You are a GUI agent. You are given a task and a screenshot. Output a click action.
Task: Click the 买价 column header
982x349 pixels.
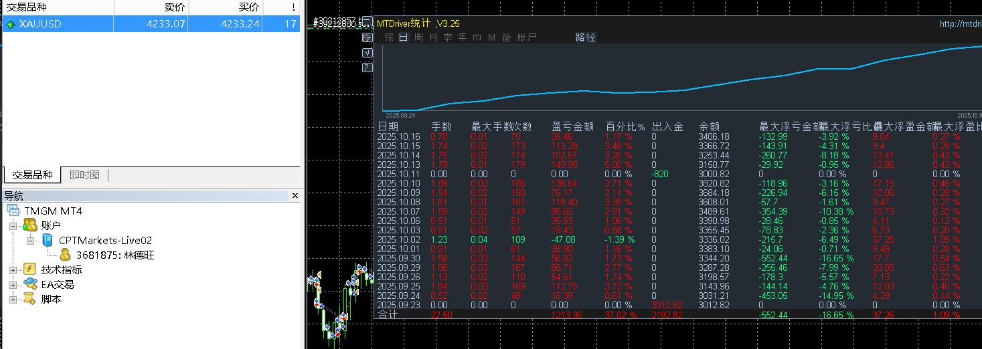[x=226, y=7]
